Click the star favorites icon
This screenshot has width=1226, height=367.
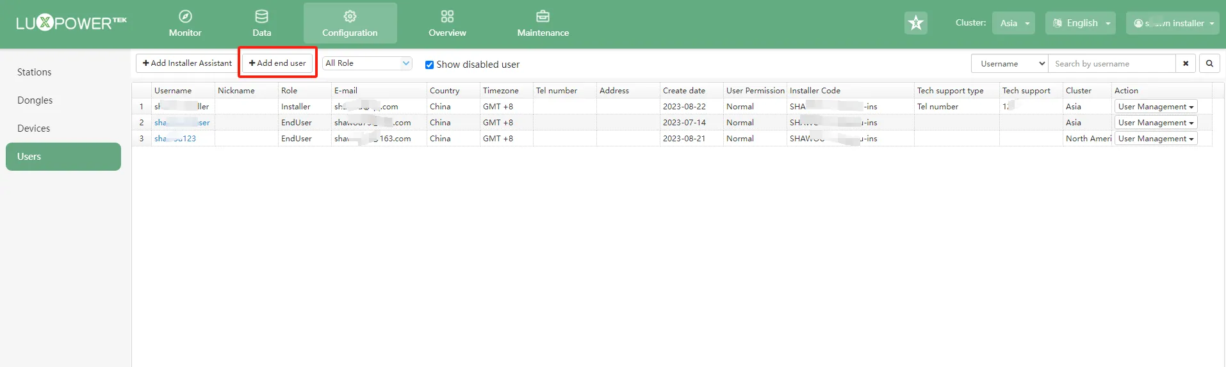(915, 23)
